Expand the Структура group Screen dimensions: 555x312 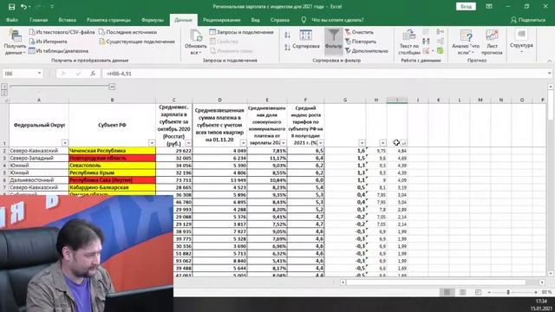click(521, 42)
